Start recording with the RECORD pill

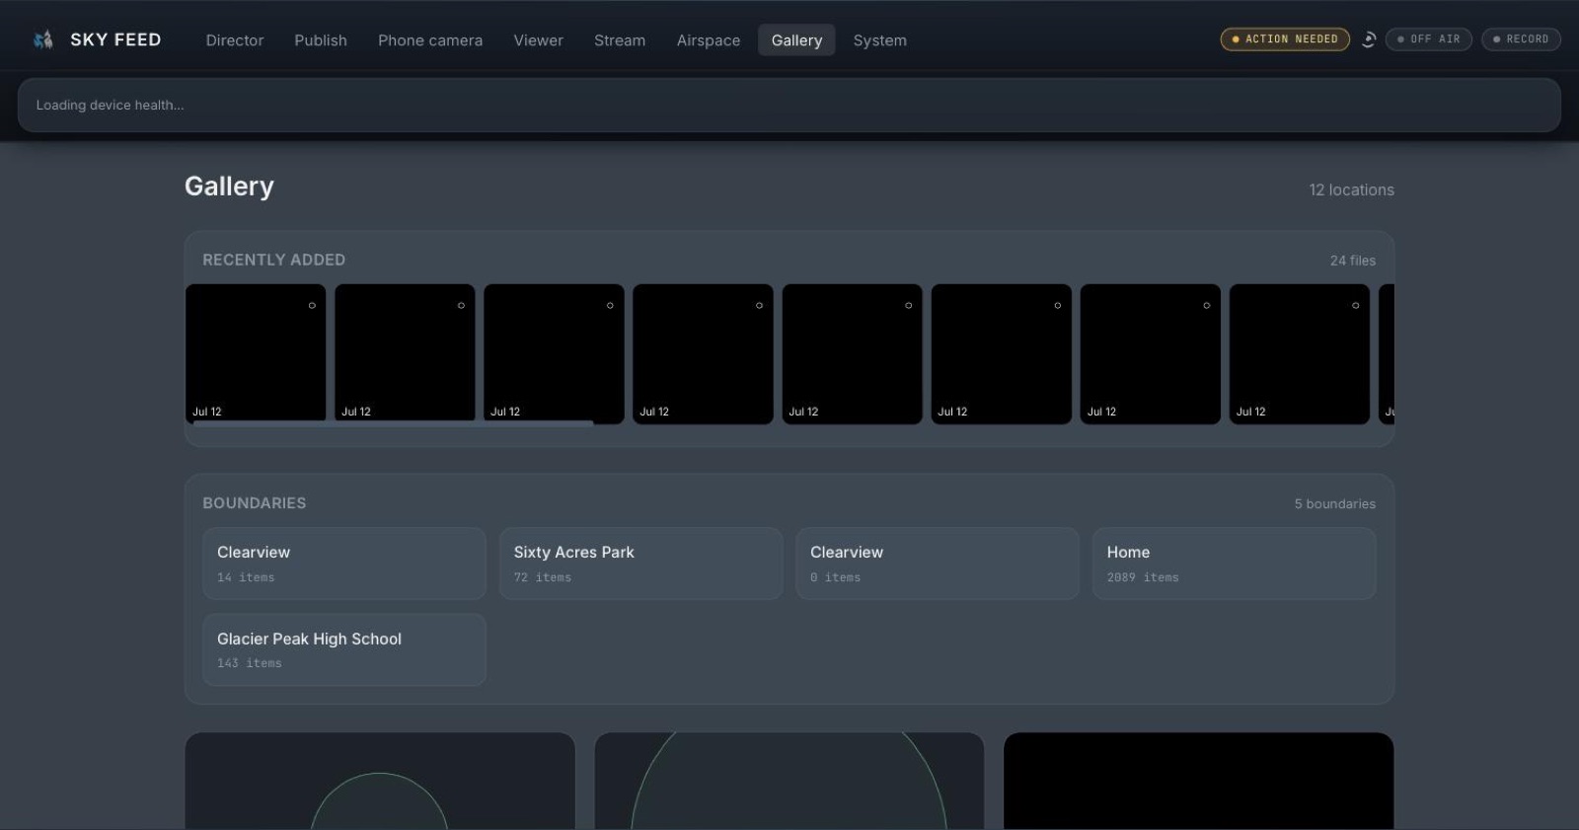coord(1521,39)
